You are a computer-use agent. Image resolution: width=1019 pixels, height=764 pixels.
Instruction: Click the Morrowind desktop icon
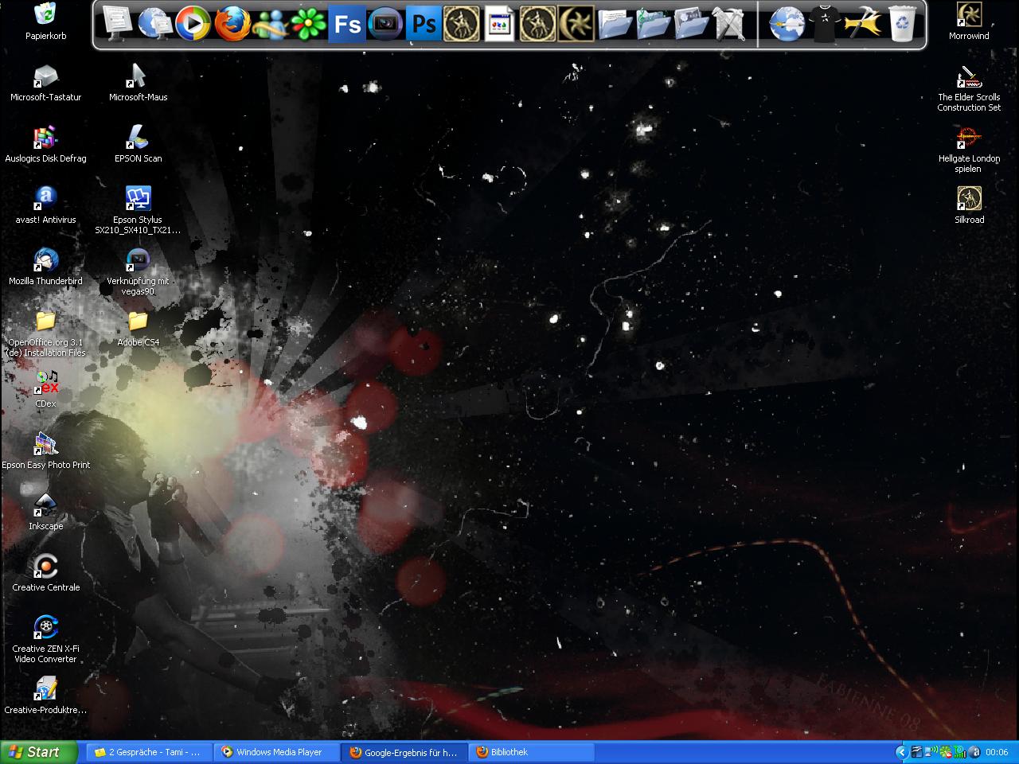click(x=969, y=20)
